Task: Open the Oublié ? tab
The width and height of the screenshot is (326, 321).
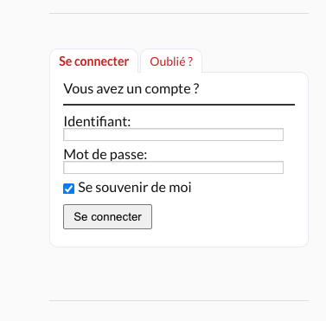Action: [x=171, y=61]
